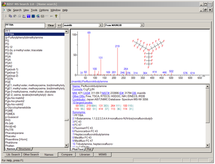215x164 pixels.
Task: Select PFT in the names list
Action: tap(35, 31)
